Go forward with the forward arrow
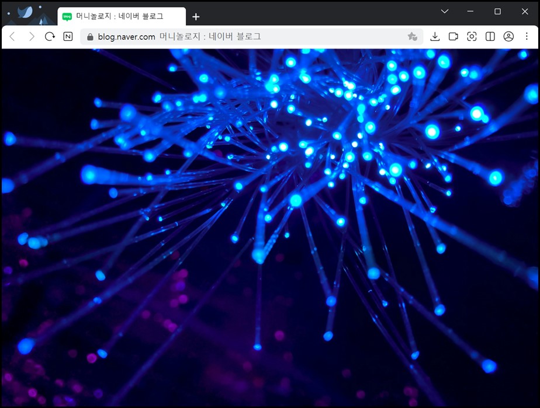Viewport: 540px width, 408px height. point(32,37)
